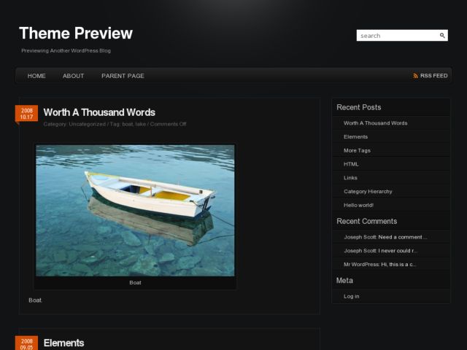Click the Recent Comments heading
This screenshot has width=467, height=350.
pos(366,221)
